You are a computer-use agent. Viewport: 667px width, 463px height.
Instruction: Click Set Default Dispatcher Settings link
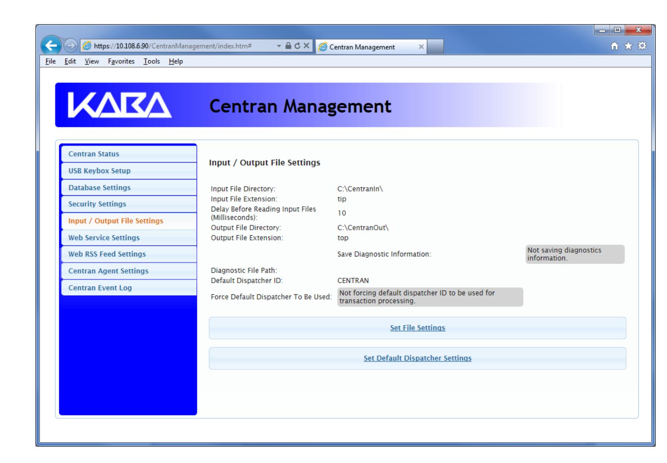click(x=418, y=358)
